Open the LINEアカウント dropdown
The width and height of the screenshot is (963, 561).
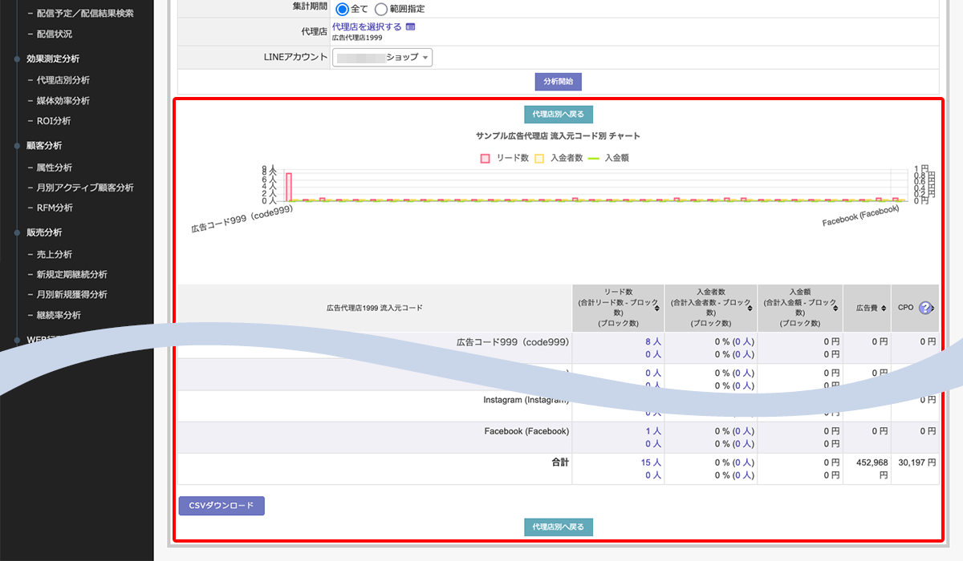pos(382,58)
